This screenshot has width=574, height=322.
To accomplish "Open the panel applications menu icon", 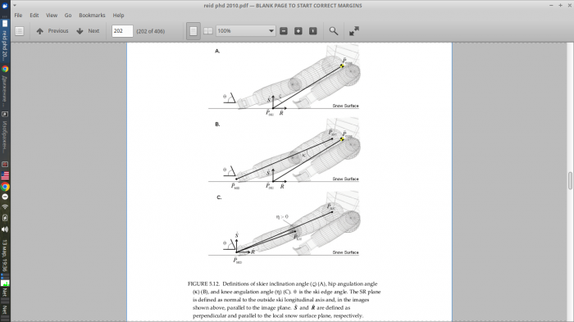I will [x=5, y=6].
